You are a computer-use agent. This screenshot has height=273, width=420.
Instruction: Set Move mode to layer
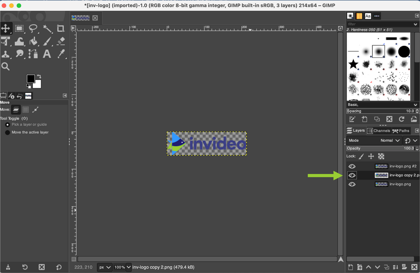[16, 110]
